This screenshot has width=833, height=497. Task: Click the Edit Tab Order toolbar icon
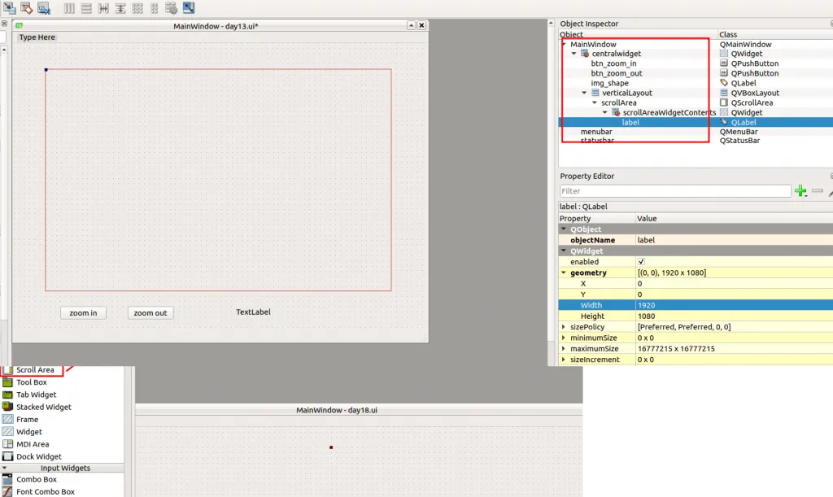(44, 8)
